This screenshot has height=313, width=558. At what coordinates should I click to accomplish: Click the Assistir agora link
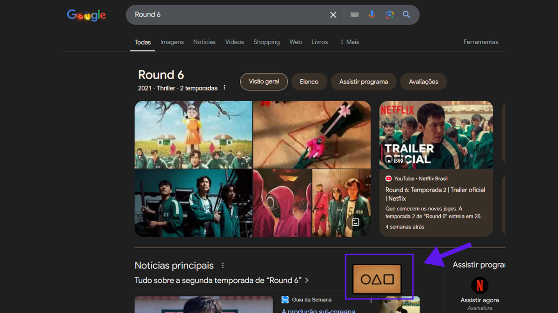click(480, 300)
